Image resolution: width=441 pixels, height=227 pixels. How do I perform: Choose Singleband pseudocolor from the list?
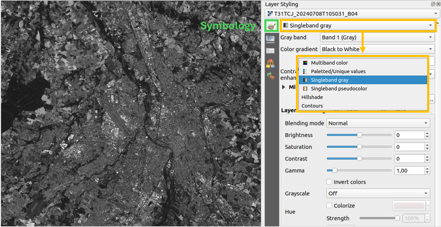pyautogui.click(x=339, y=89)
